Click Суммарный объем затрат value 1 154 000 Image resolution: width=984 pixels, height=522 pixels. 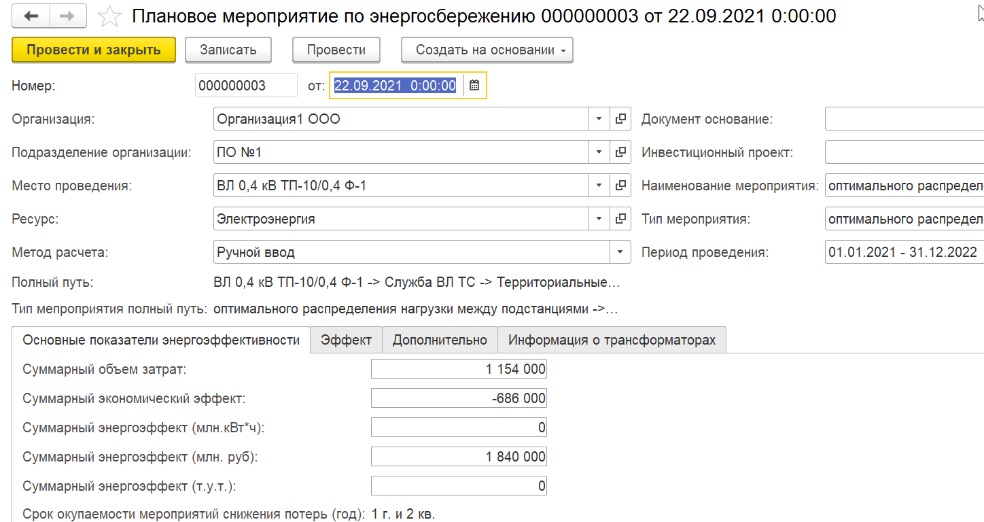point(459,369)
